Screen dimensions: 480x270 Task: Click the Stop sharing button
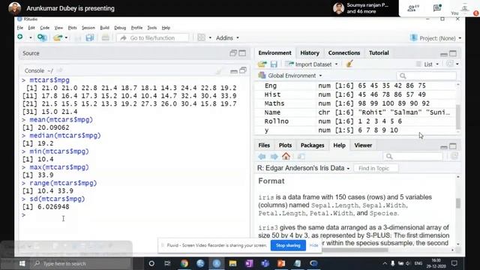click(x=288, y=245)
